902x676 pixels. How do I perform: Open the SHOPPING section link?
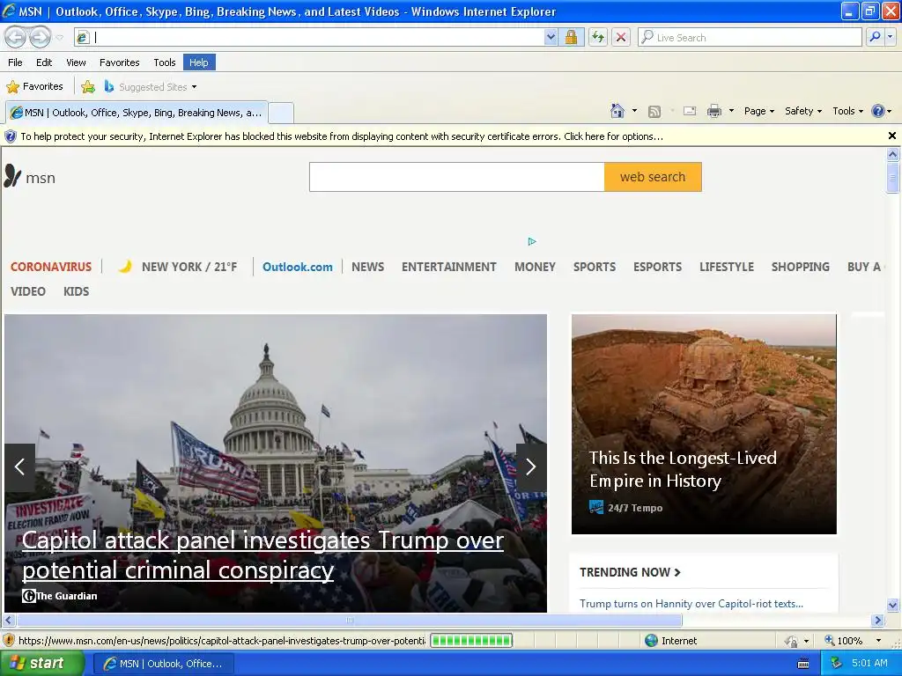coord(800,267)
